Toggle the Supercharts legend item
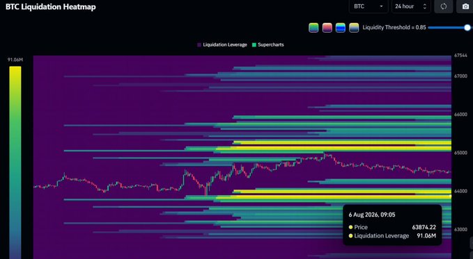The image size is (473, 259). [x=268, y=45]
